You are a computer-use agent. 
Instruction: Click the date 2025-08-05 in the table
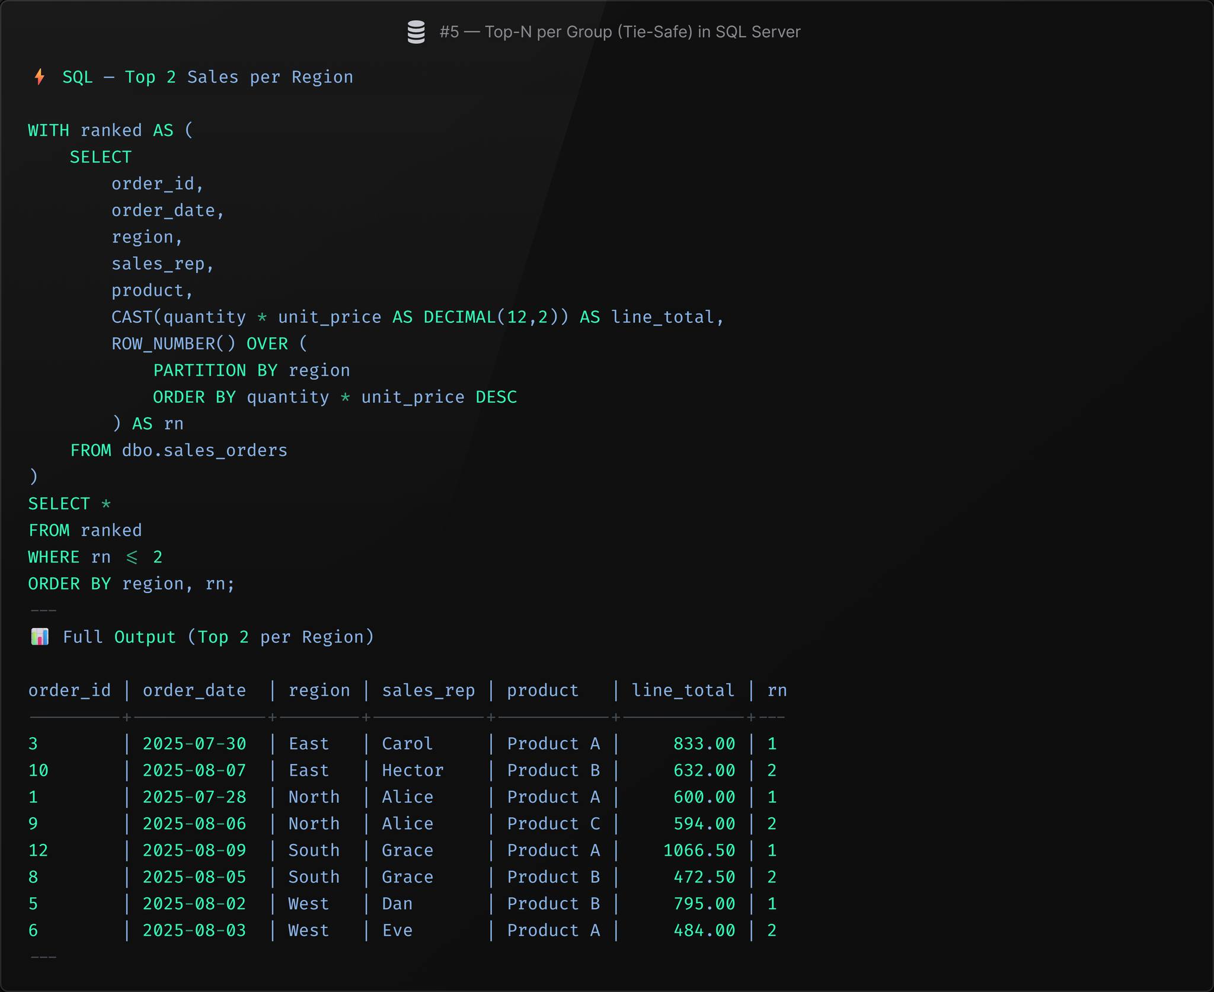194,877
